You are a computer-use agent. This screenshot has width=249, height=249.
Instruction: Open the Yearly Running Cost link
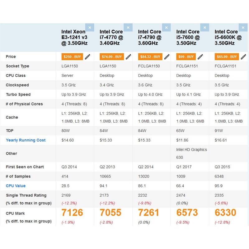tap(26, 140)
